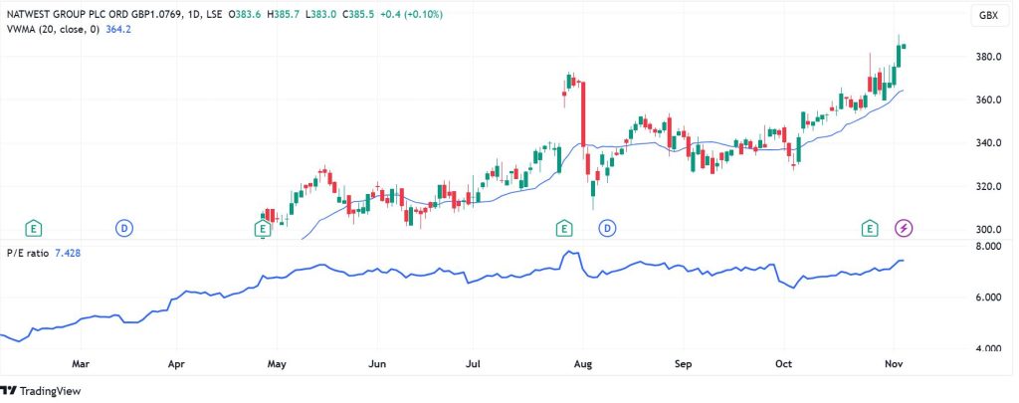The image size is (1019, 403).
Task: Click the VWMA value 364.2
Action: [x=118, y=29]
